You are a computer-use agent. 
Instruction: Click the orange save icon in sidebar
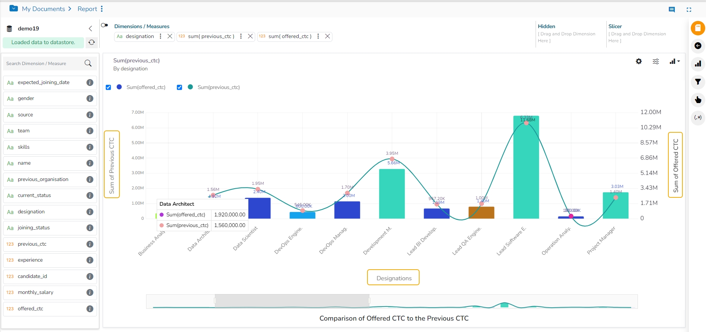[x=698, y=28]
